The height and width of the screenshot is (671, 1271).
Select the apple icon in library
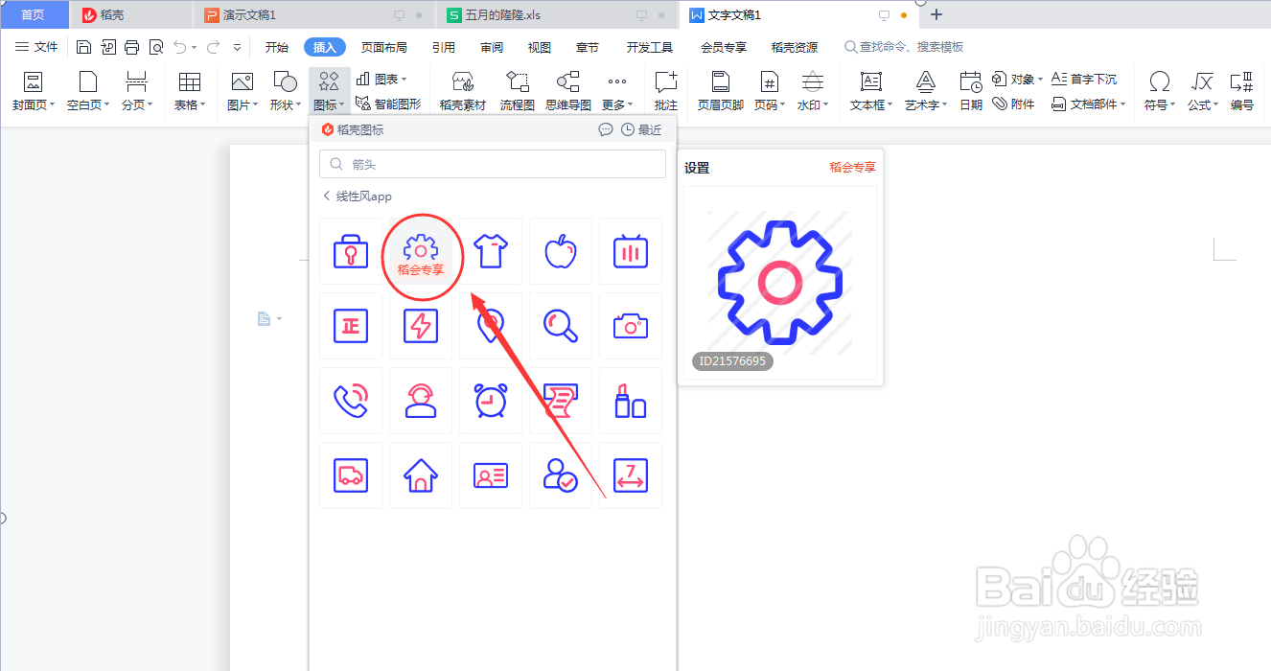coord(561,251)
